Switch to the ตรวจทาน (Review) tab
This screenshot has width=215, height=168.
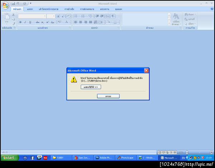[x=105, y=9]
